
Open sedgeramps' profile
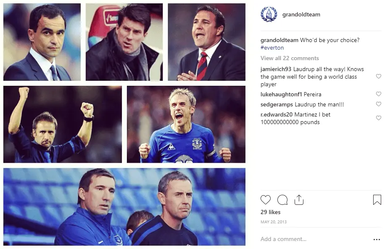tap(277, 104)
